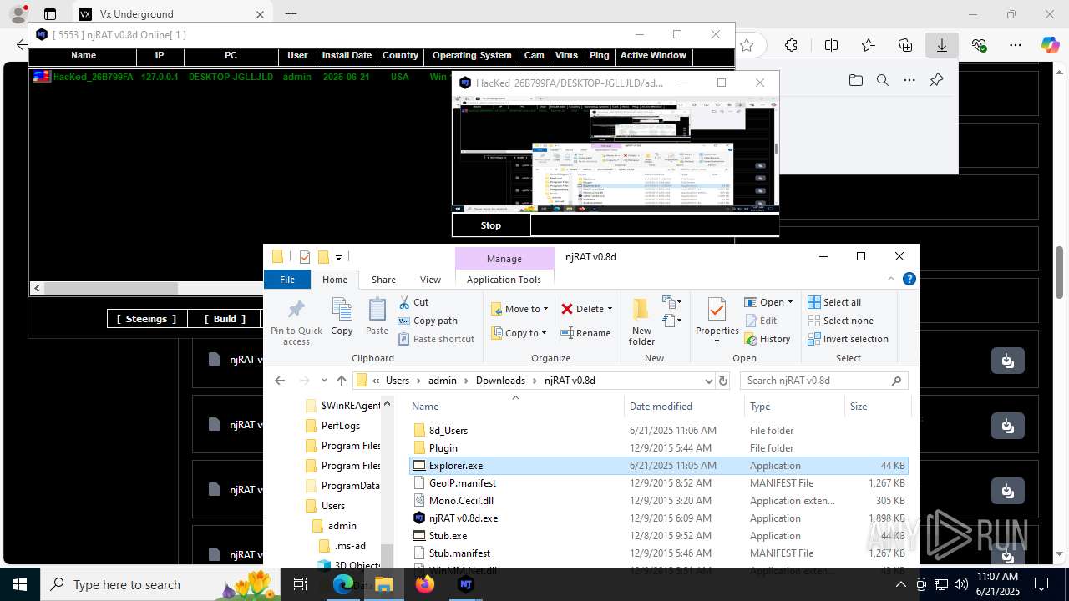1069x601 pixels.
Task: Launch Firefox from taskbar
Action: click(x=425, y=585)
